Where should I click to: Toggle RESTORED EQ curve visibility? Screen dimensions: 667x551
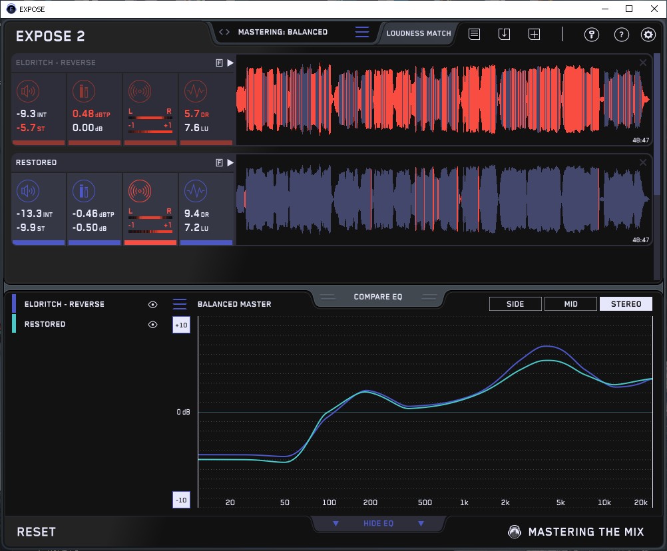tap(152, 324)
